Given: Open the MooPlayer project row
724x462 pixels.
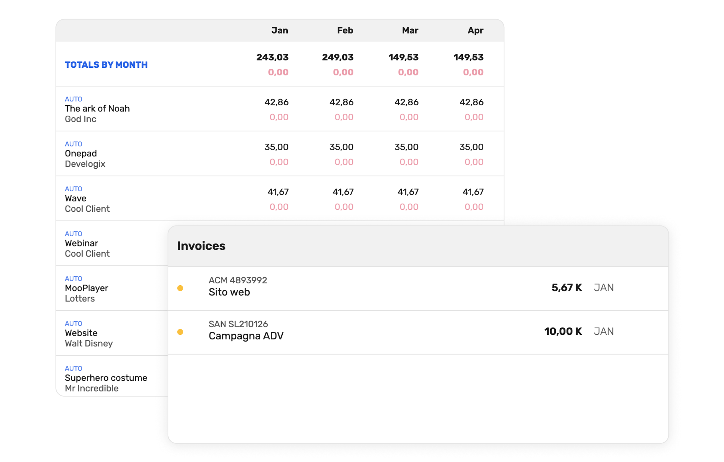Looking at the screenshot, I should coord(86,288).
